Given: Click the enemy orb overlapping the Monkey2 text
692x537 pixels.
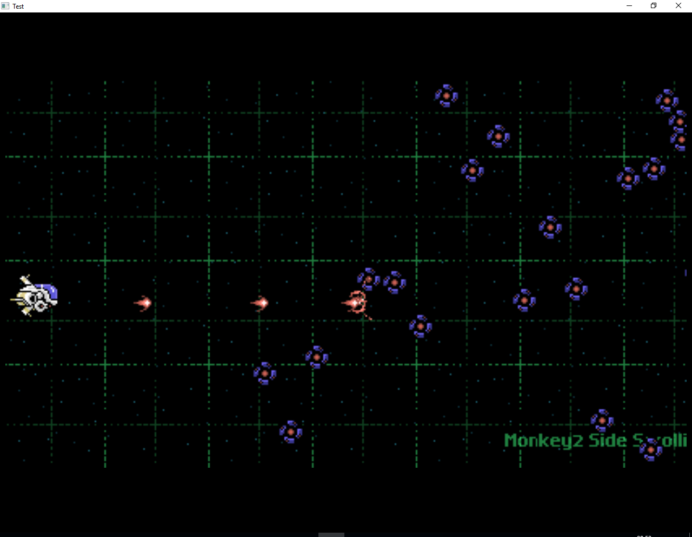Looking at the screenshot, I should click(650, 449).
